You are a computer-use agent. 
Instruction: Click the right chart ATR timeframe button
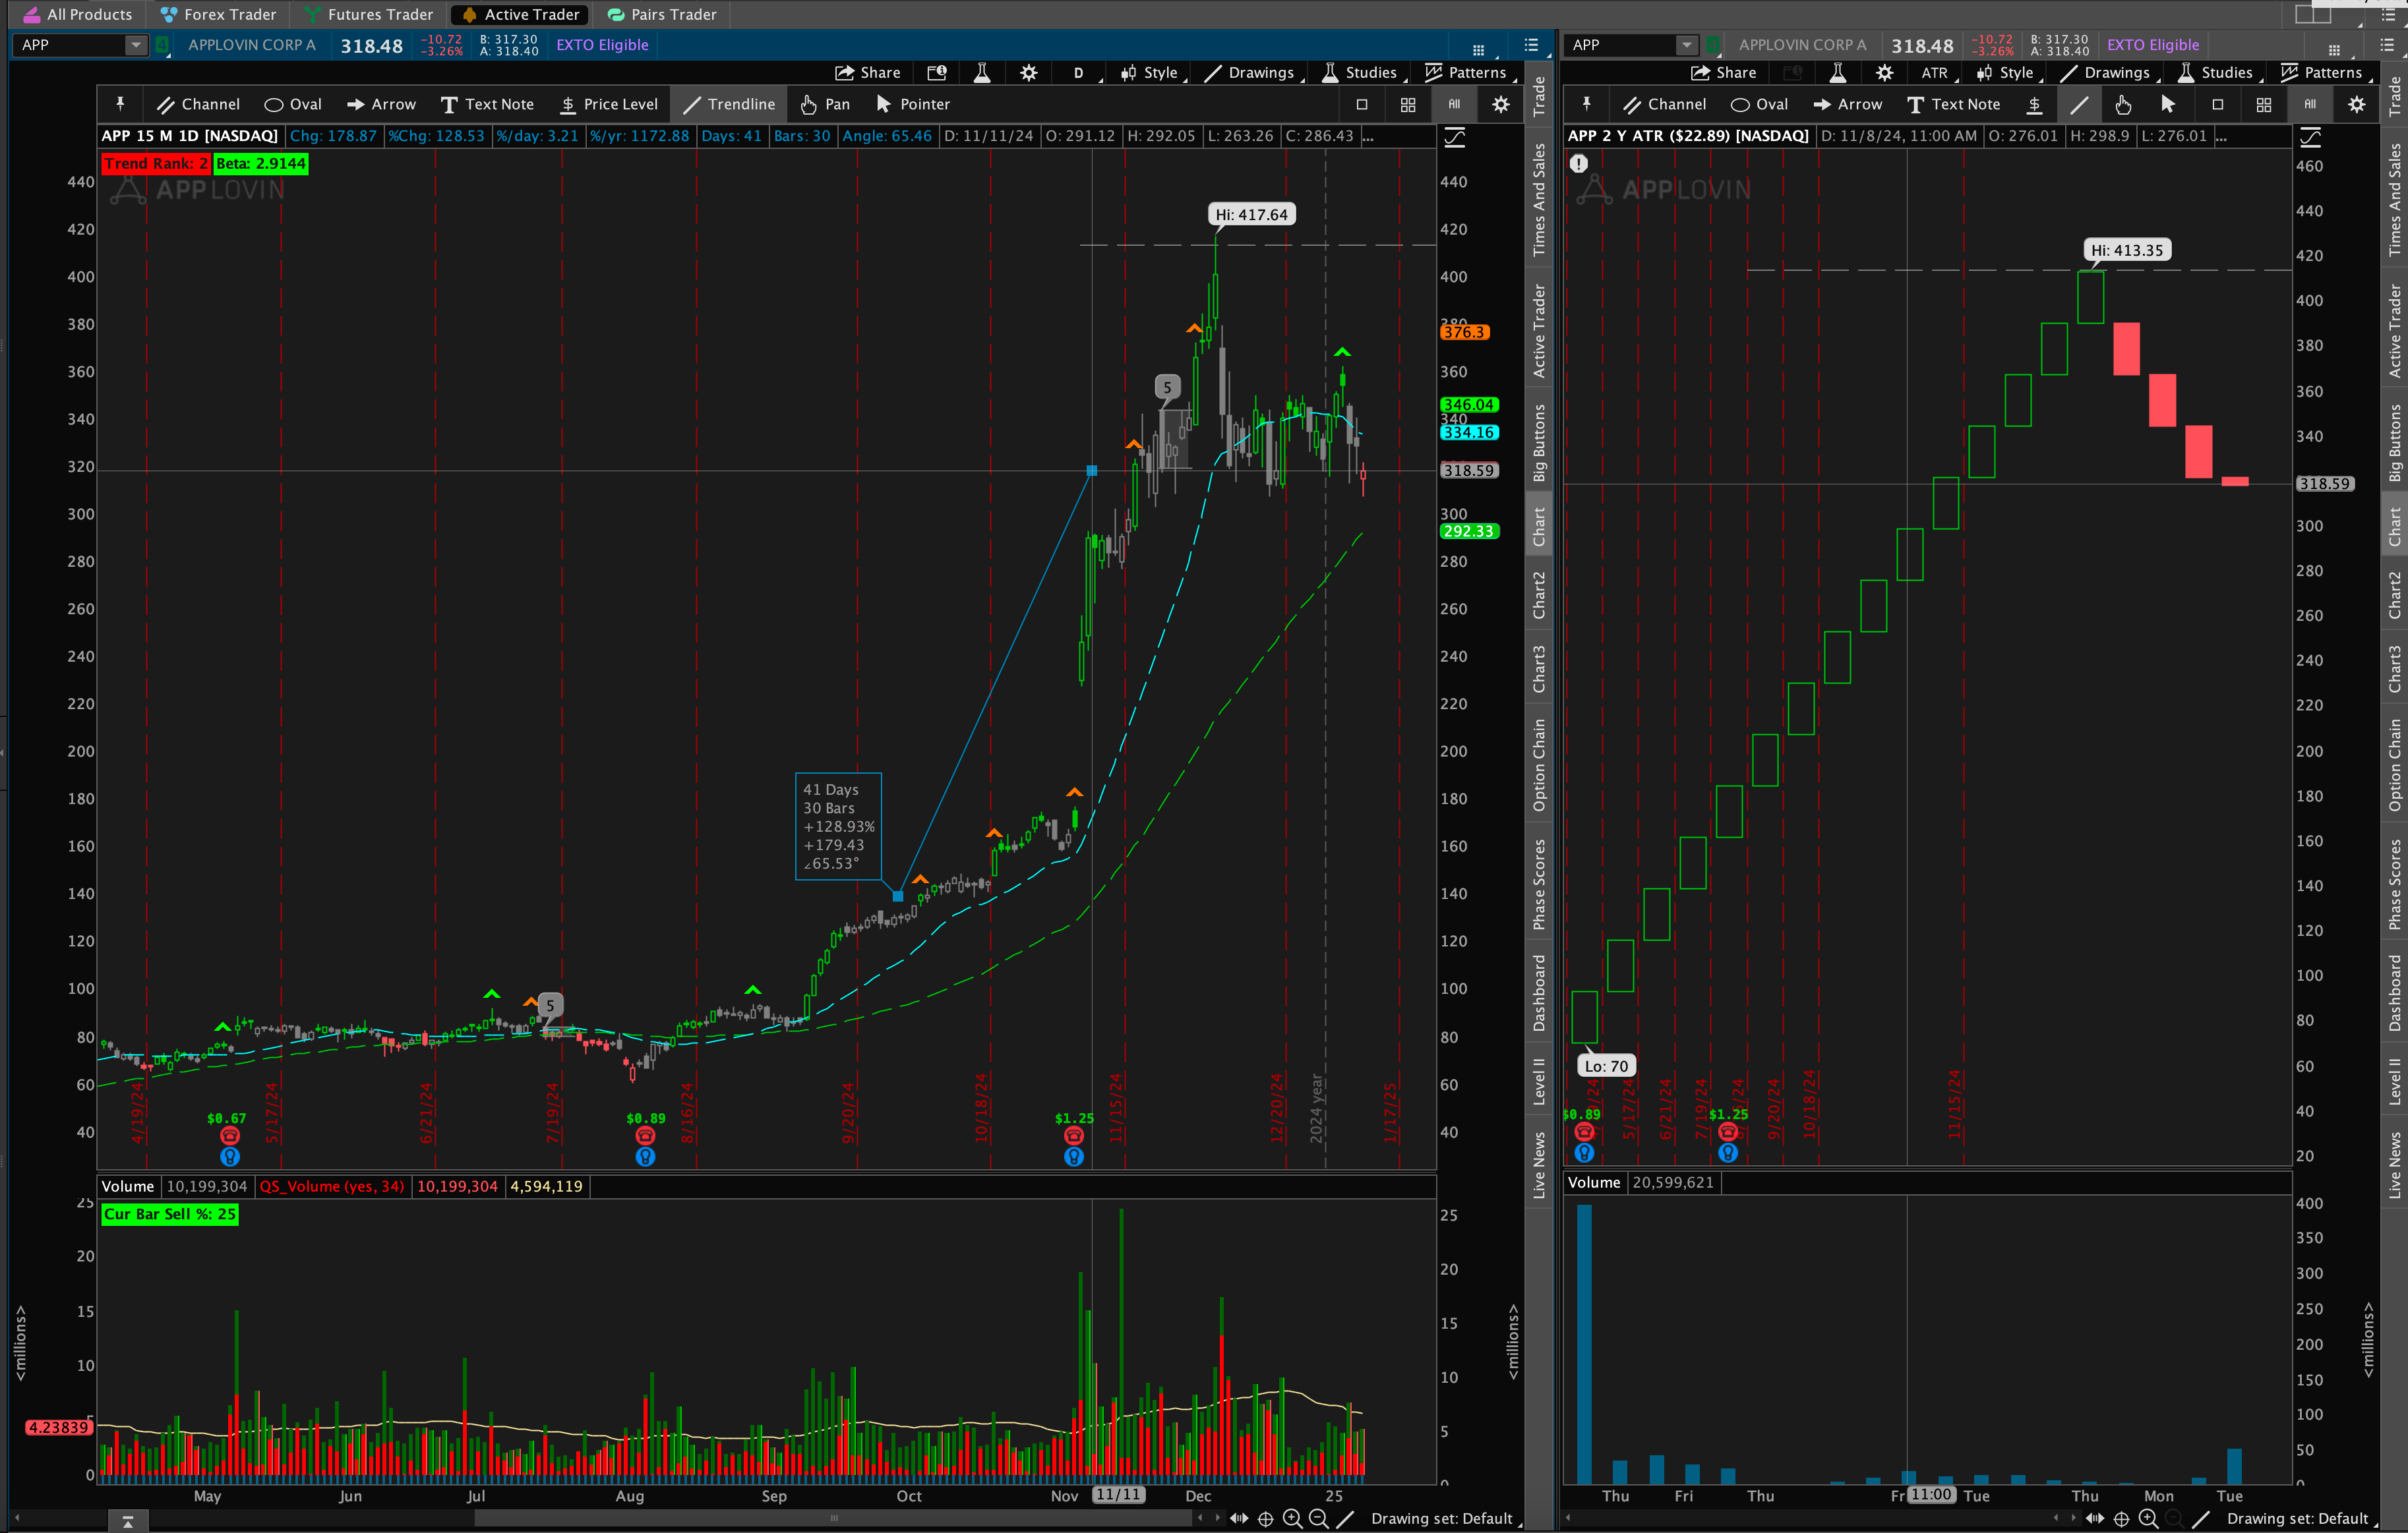click(x=1934, y=73)
